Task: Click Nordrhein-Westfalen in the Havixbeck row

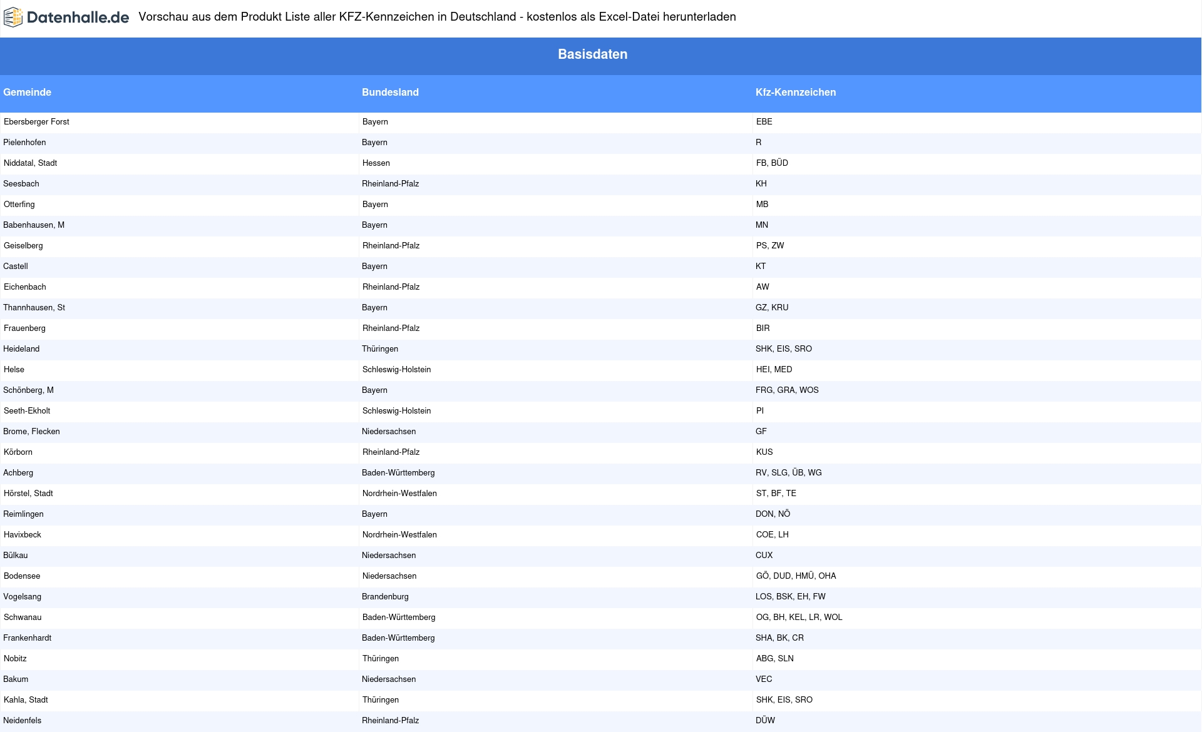Action: 399,535
